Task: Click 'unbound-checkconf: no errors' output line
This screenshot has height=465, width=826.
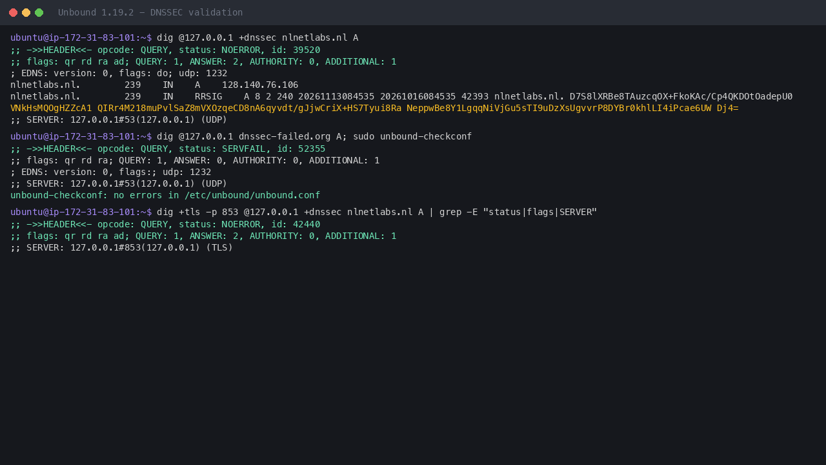Action: pos(165,195)
